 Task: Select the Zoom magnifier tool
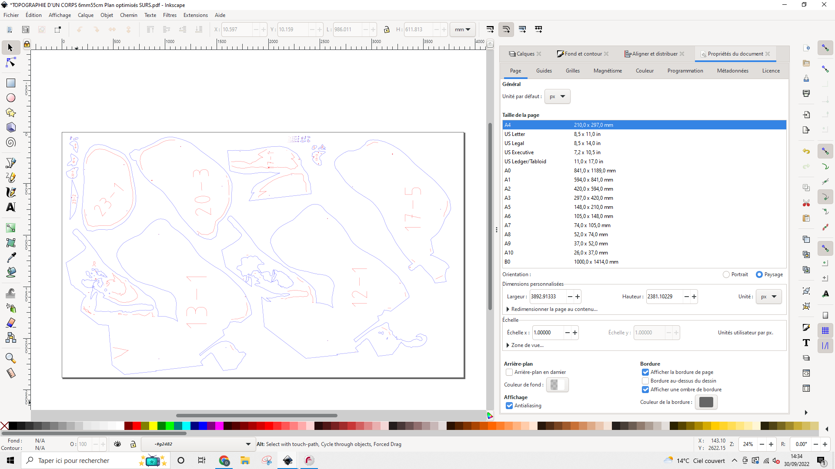11,358
